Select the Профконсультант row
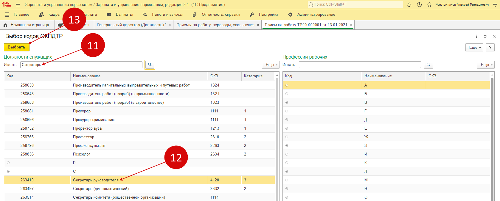This screenshot has height=201, width=500. coord(139,145)
